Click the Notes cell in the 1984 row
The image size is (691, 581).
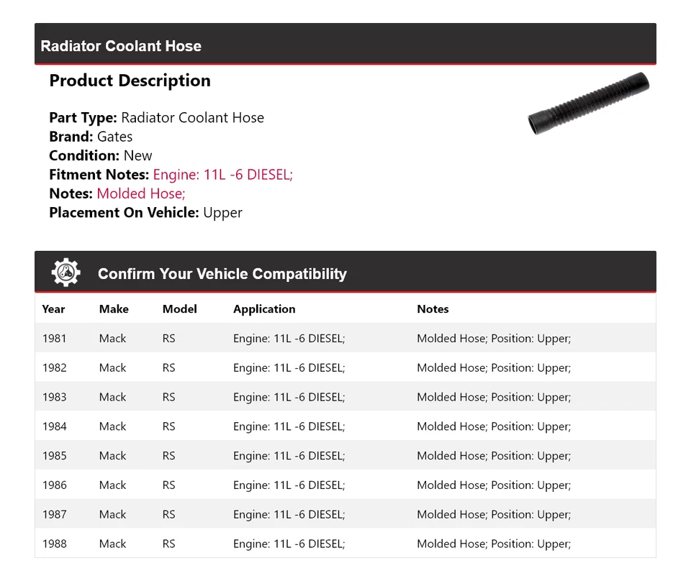[x=494, y=426]
